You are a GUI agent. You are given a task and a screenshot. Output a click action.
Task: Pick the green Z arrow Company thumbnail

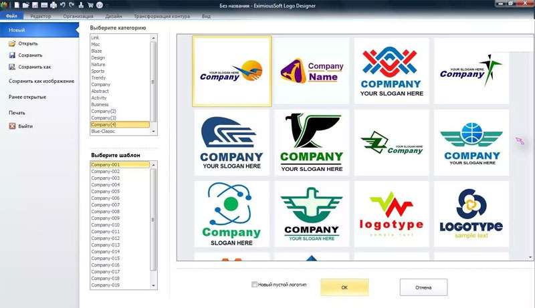click(x=392, y=142)
